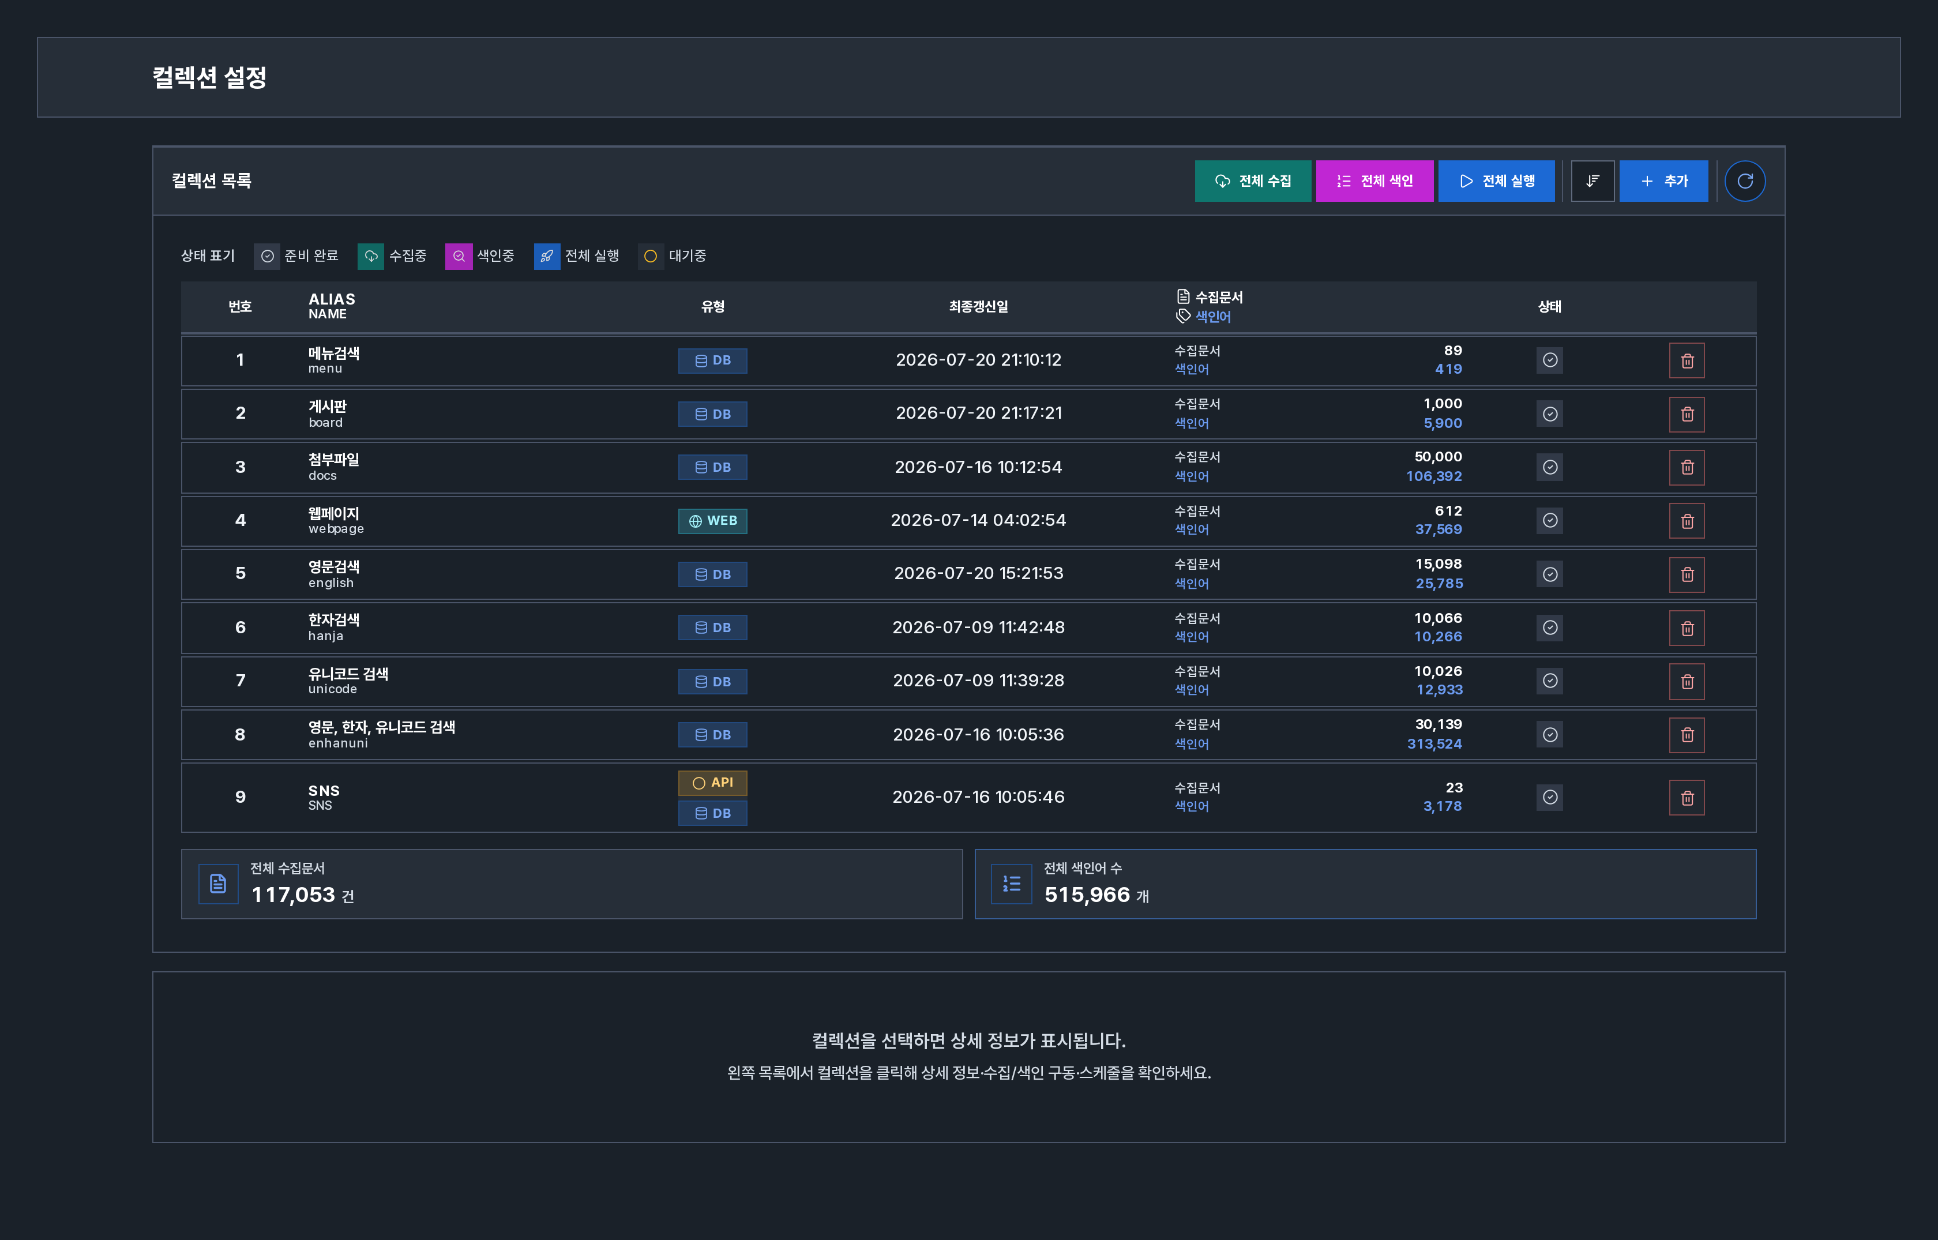Click the 전체 색인어 수 515,966 summary card
The image size is (1938, 1240).
point(1365,884)
